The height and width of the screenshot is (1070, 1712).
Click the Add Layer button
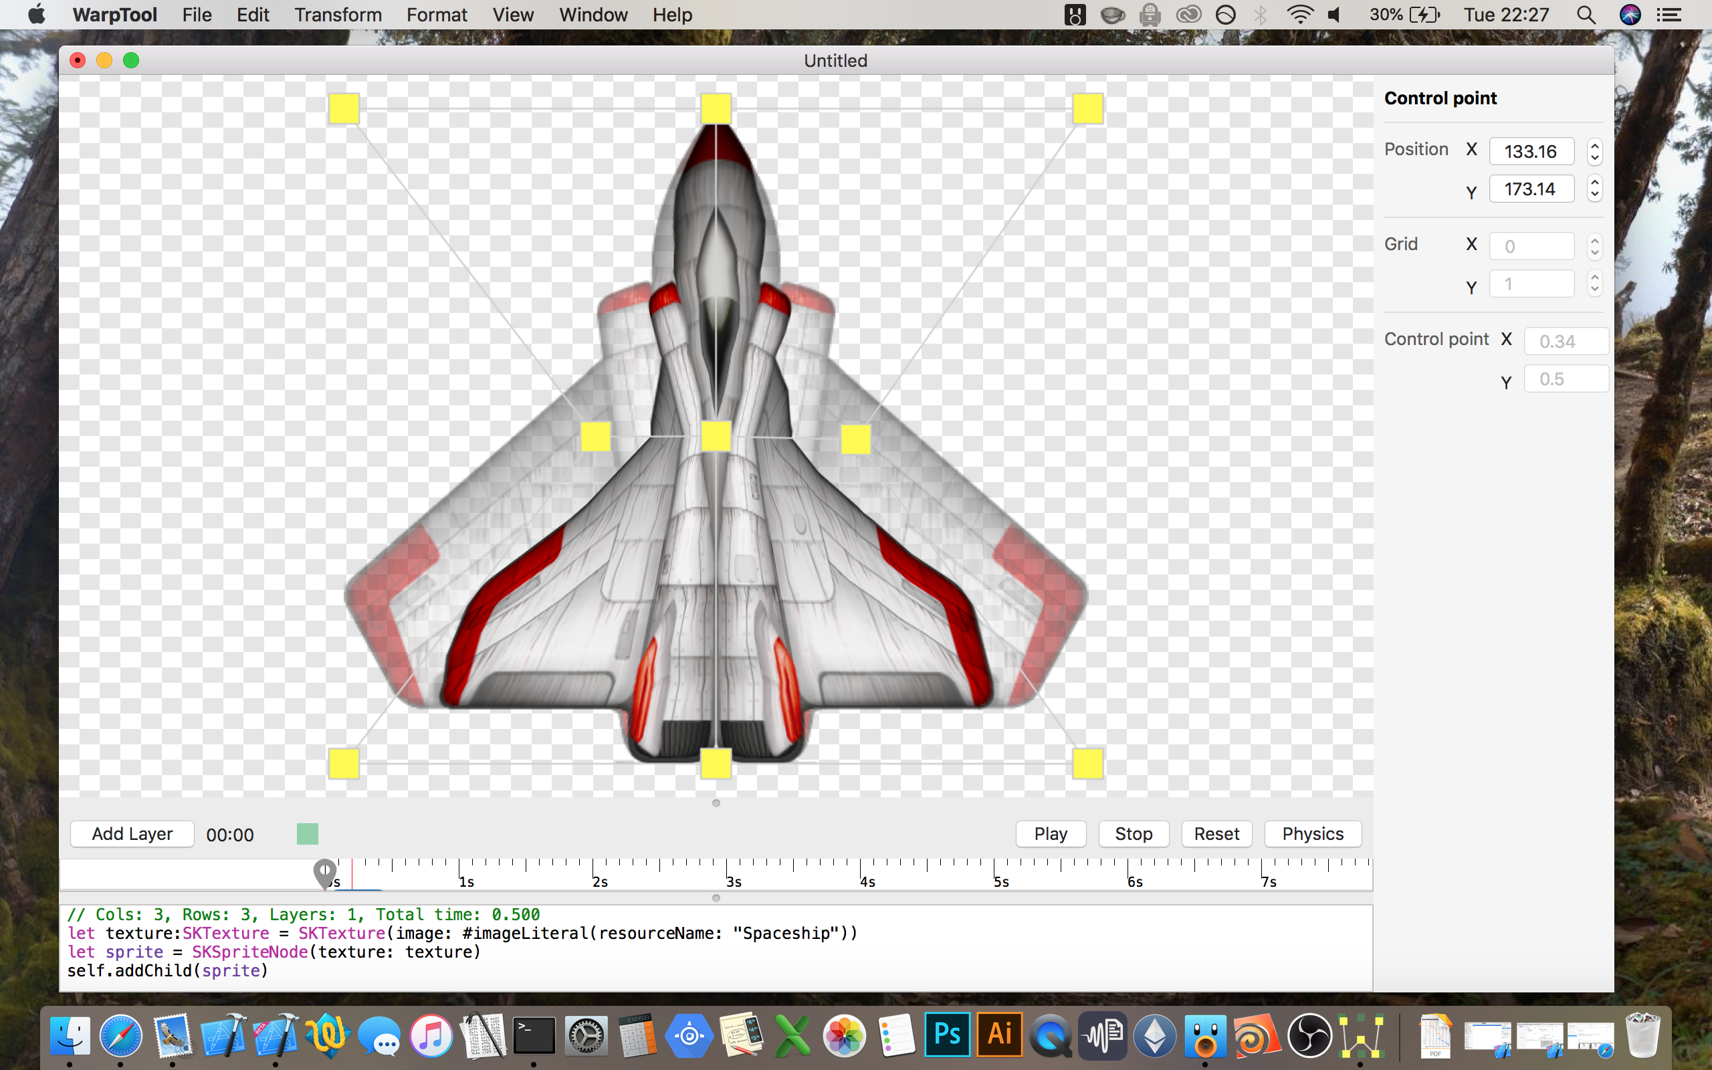pos(132,834)
